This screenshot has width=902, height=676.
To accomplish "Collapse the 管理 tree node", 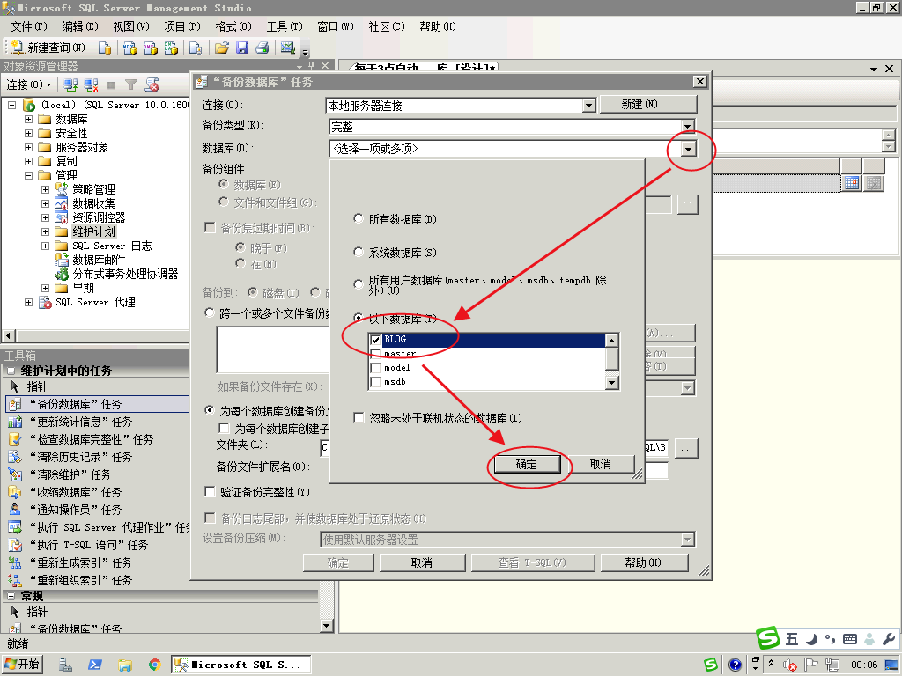I will (28, 175).
